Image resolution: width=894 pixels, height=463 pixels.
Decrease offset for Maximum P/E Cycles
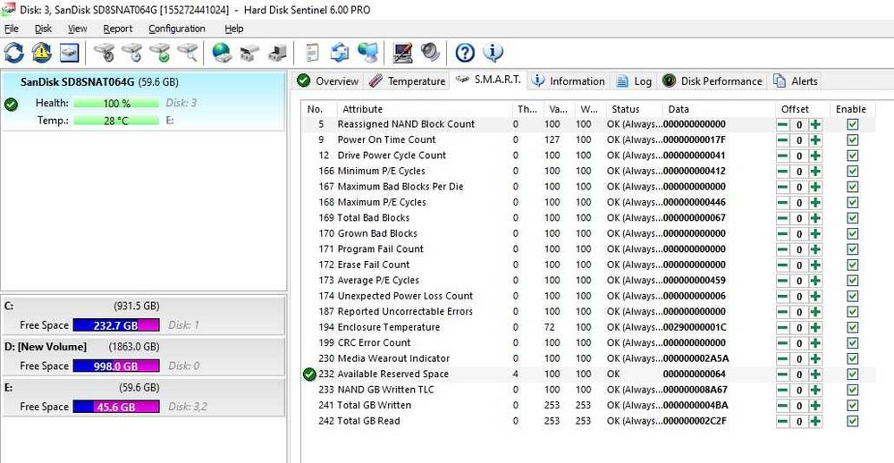click(783, 202)
